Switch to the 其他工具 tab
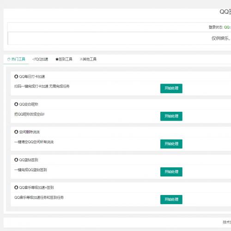The height and width of the screenshot is (231, 231). (x=88, y=59)
